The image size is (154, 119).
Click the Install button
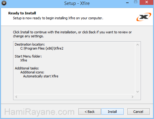coord(112,112)
